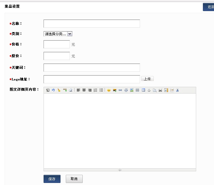Insert a smiley emoticon
The height and width of the screenshot is (185, 214).
click(x=109, y=90)
